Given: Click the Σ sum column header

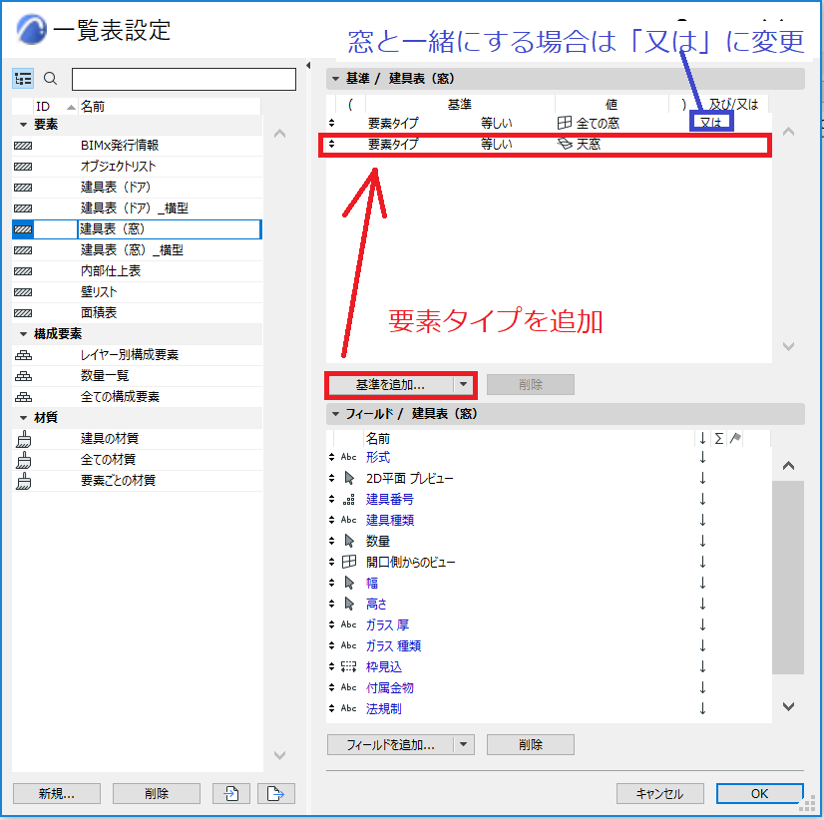Looking at the screenshot, I should 719,438.
